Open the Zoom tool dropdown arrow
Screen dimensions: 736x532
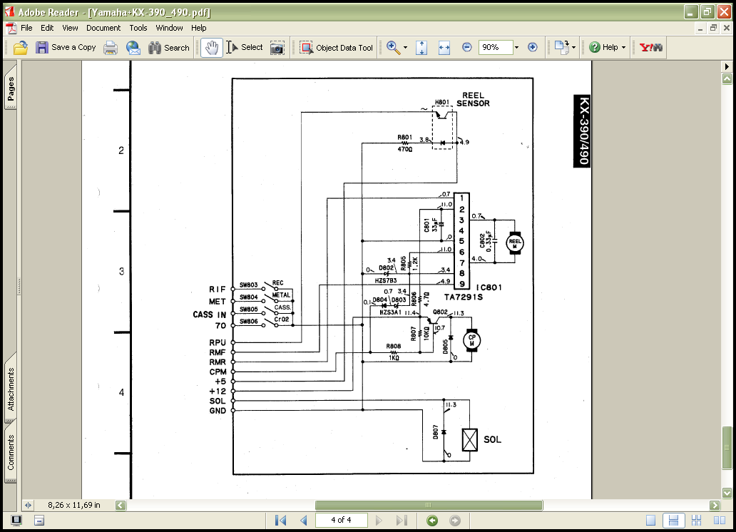pyautogui.click(x=406, y=48)
